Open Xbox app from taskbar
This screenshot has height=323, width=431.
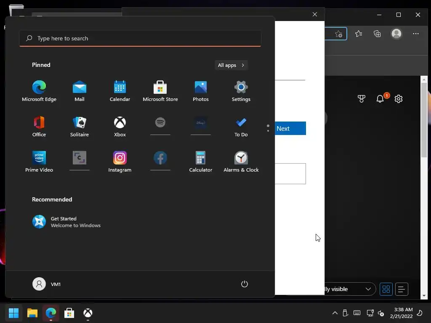pyautogui.click(x=88, y=313)
